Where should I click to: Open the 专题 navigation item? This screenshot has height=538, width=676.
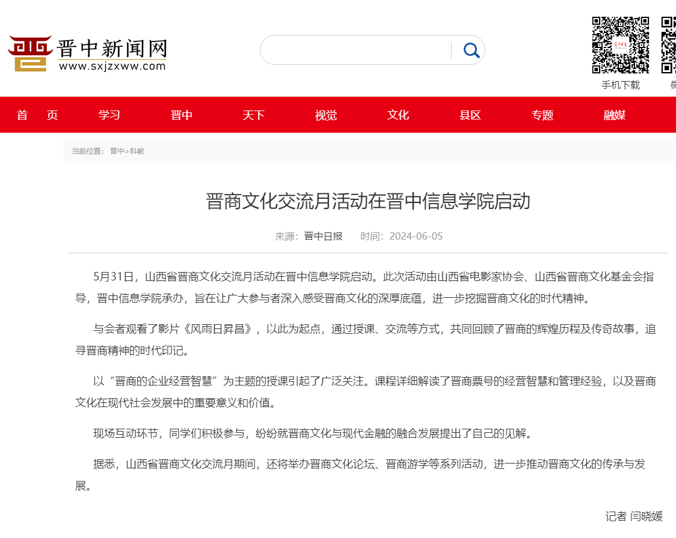click(x=542, y=115)
